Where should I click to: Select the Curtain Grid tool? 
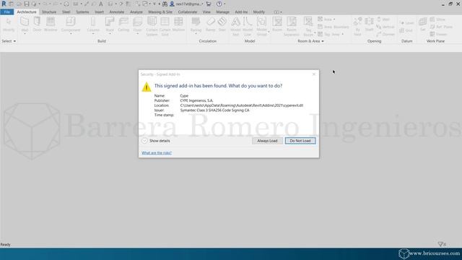165,27
